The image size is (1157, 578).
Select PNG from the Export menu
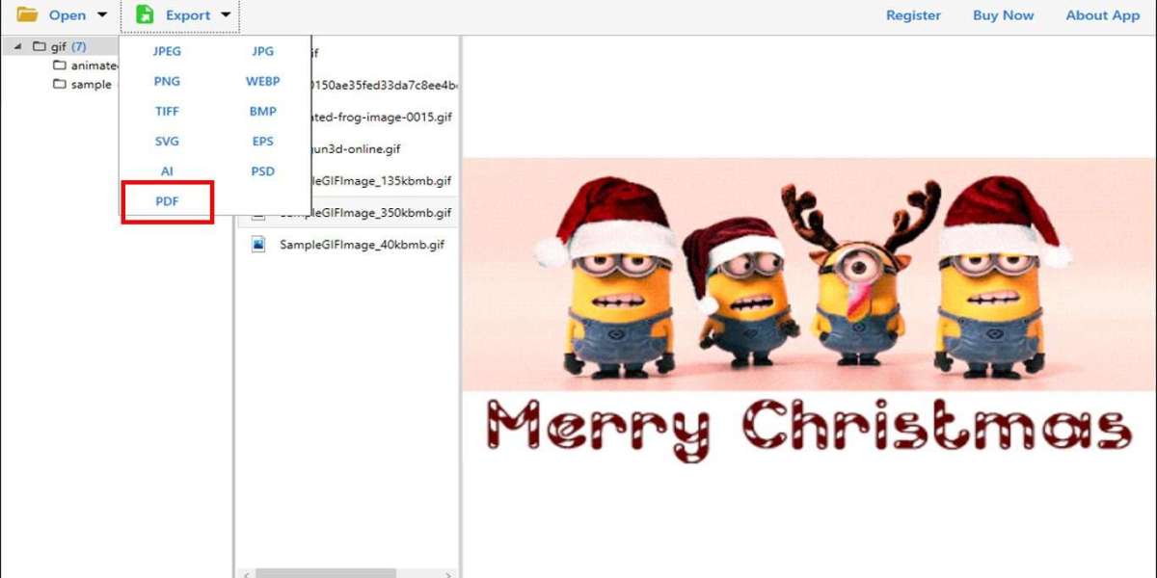(x=167, y=81)
